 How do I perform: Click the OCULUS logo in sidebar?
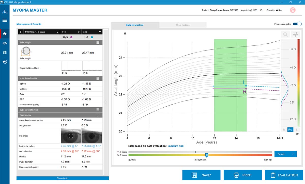pyautogui.click(x=5, y=12)
